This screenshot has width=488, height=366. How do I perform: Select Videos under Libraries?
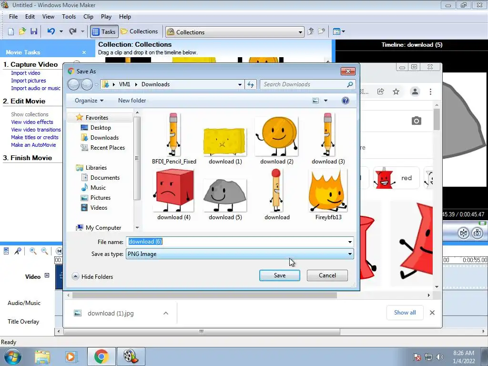click(x=94, y=208)
